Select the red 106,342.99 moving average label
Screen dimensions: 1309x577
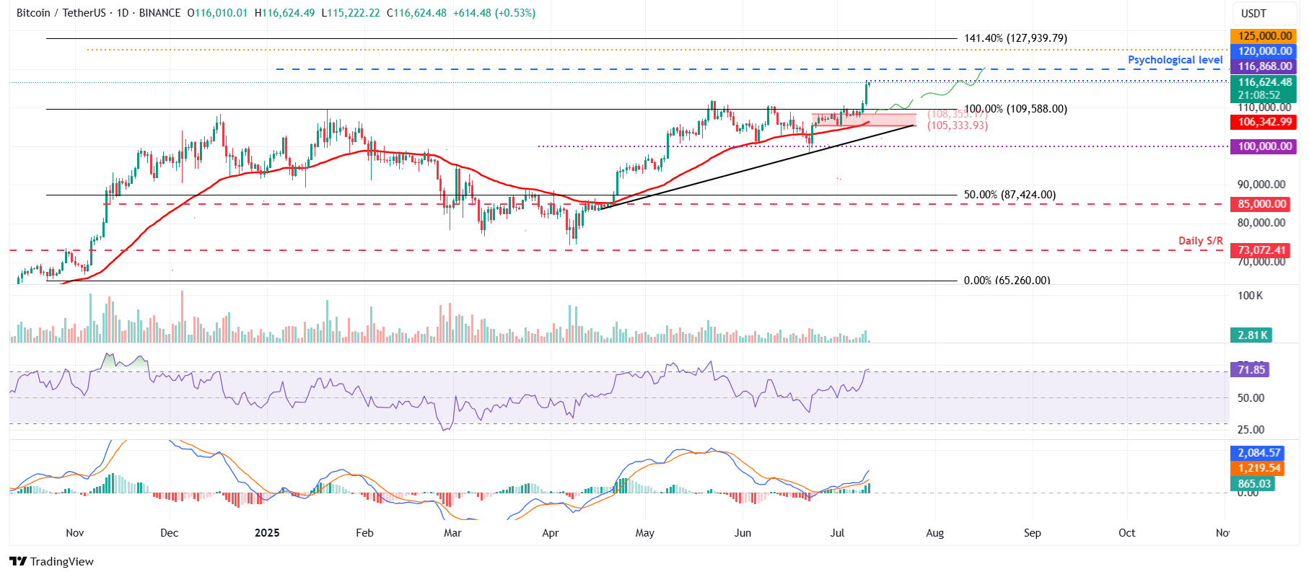click(x=1264, y=123)
